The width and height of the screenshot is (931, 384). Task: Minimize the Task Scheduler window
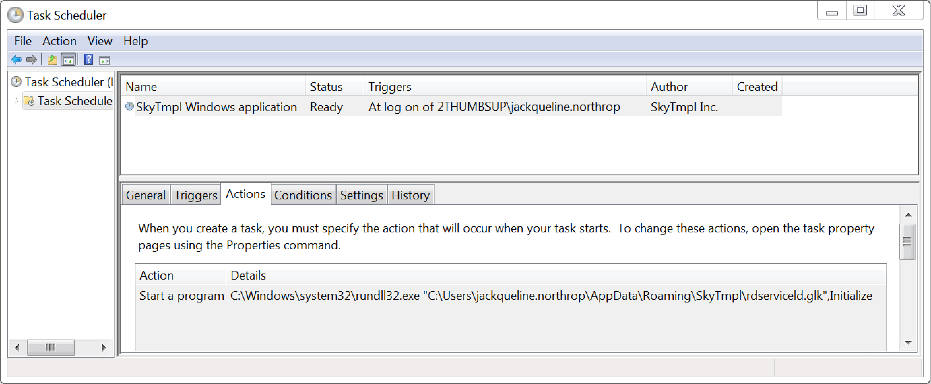point(832,11)
